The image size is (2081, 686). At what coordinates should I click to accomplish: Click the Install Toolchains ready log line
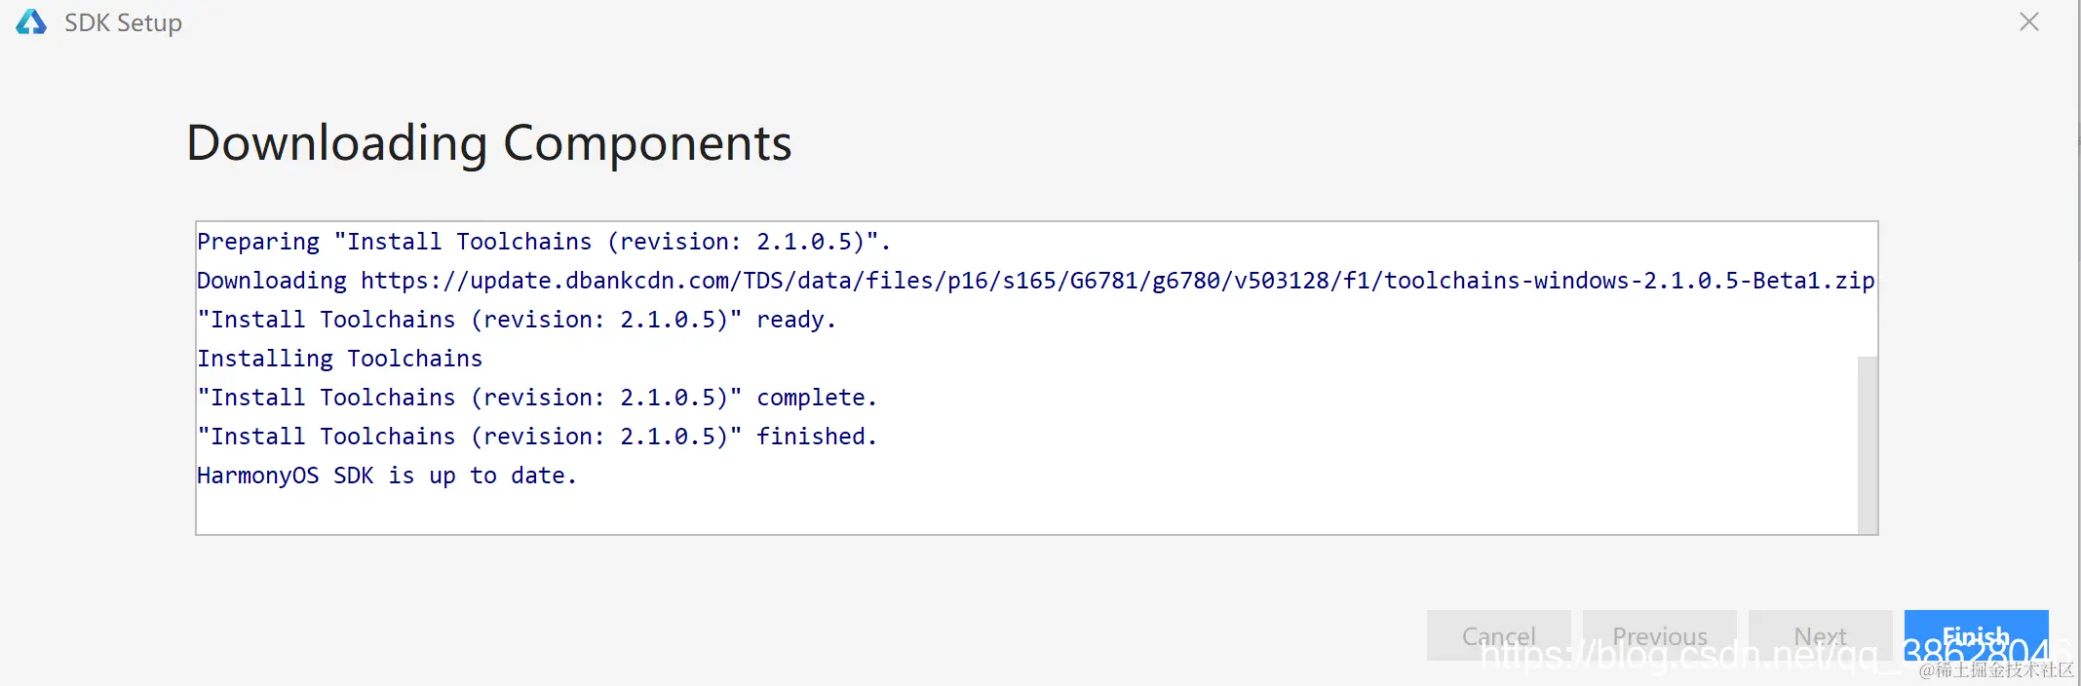pos(516,320)
